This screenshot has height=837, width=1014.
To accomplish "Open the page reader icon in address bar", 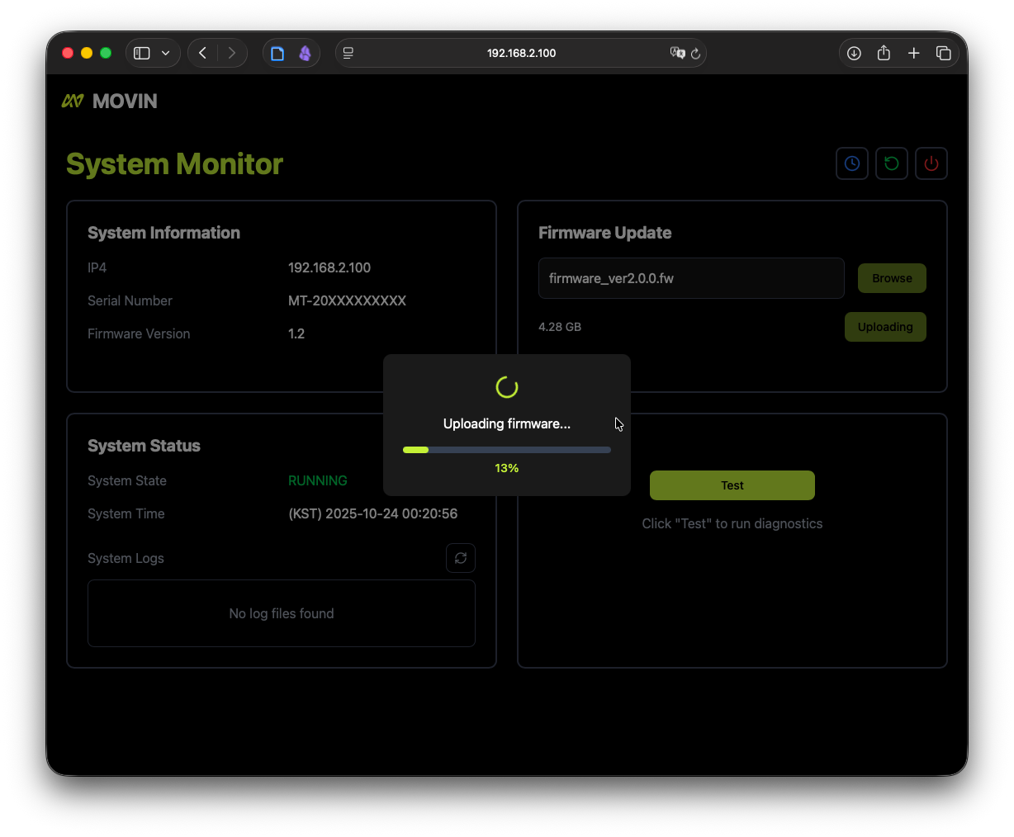I will click(x=348, y=53).
